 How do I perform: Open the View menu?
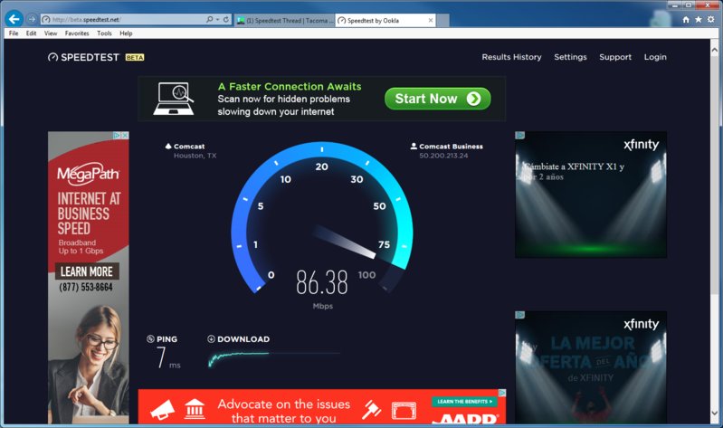[x=51, y=33]
